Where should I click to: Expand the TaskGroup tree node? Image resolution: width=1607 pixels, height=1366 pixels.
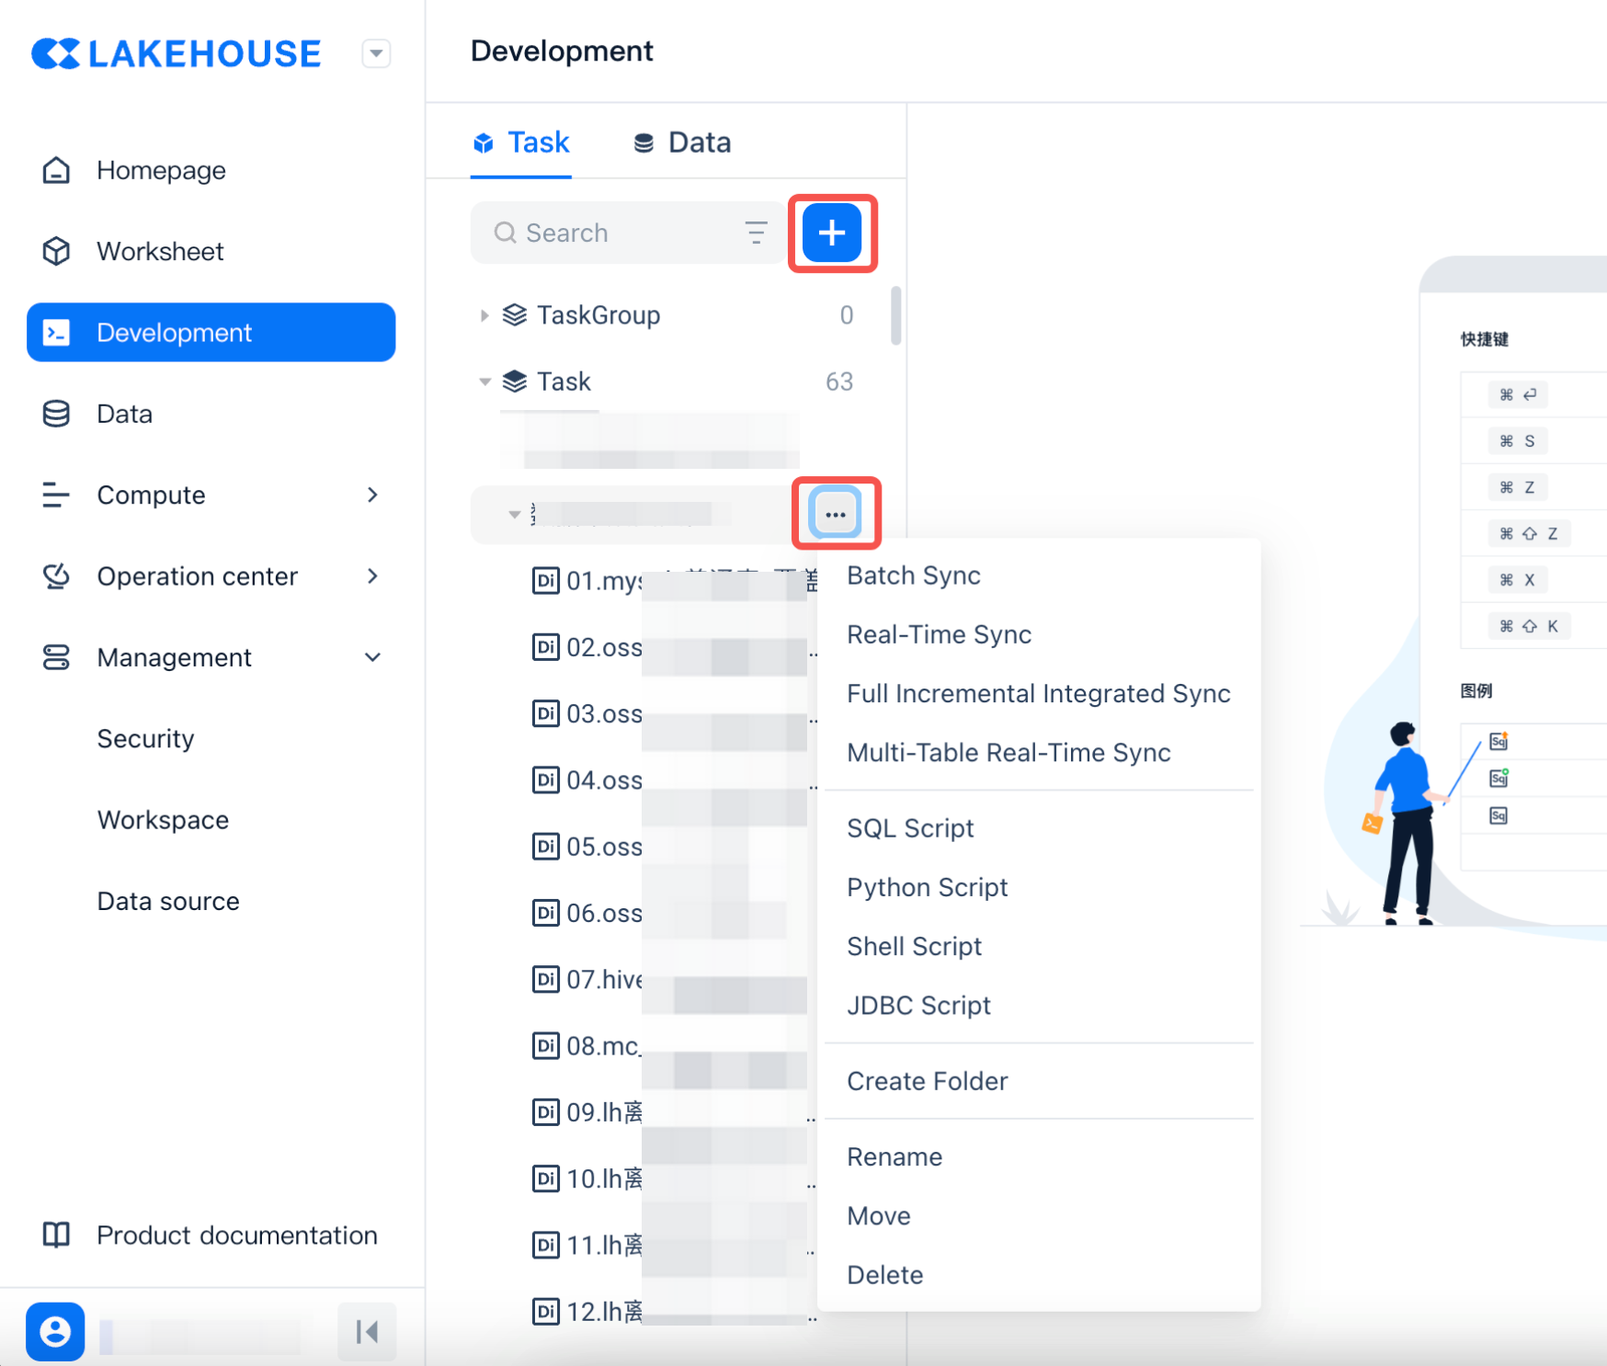[x=484, y=315]
